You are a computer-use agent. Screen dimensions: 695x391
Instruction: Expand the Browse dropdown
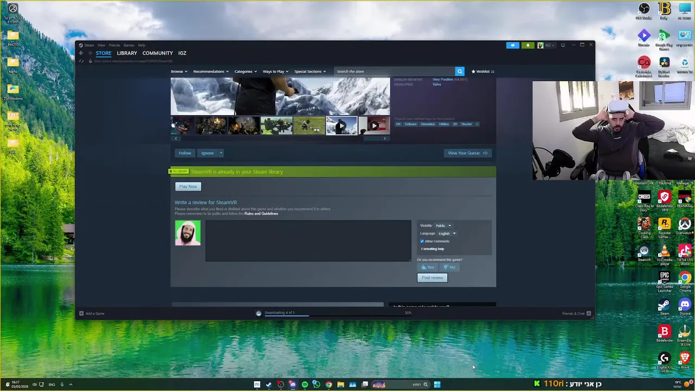[179, 71]
